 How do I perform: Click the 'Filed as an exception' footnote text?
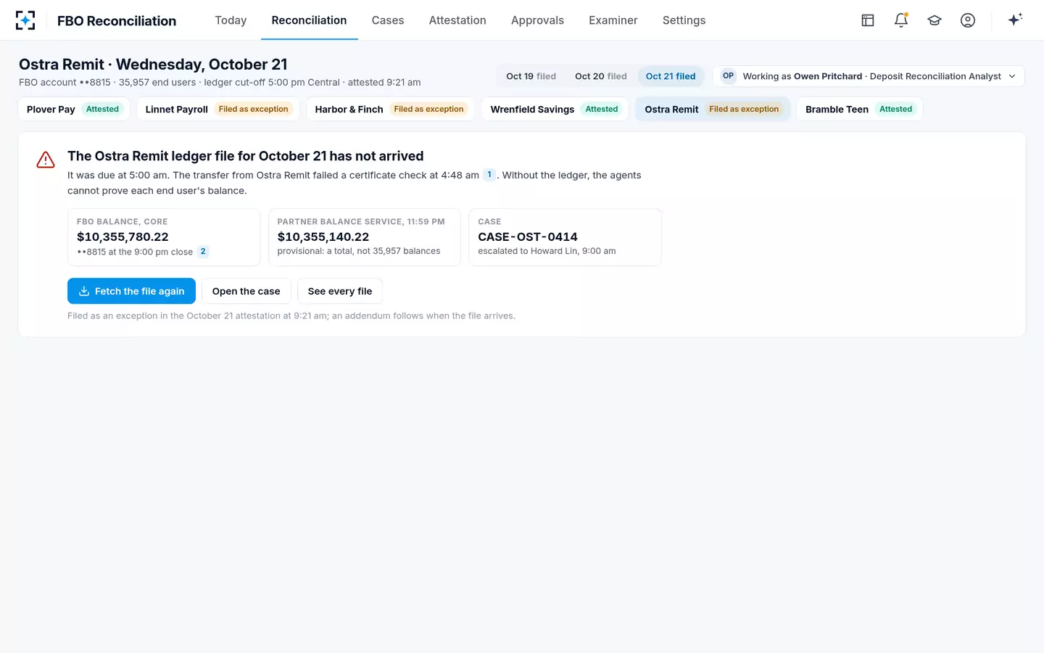(291, 316)
